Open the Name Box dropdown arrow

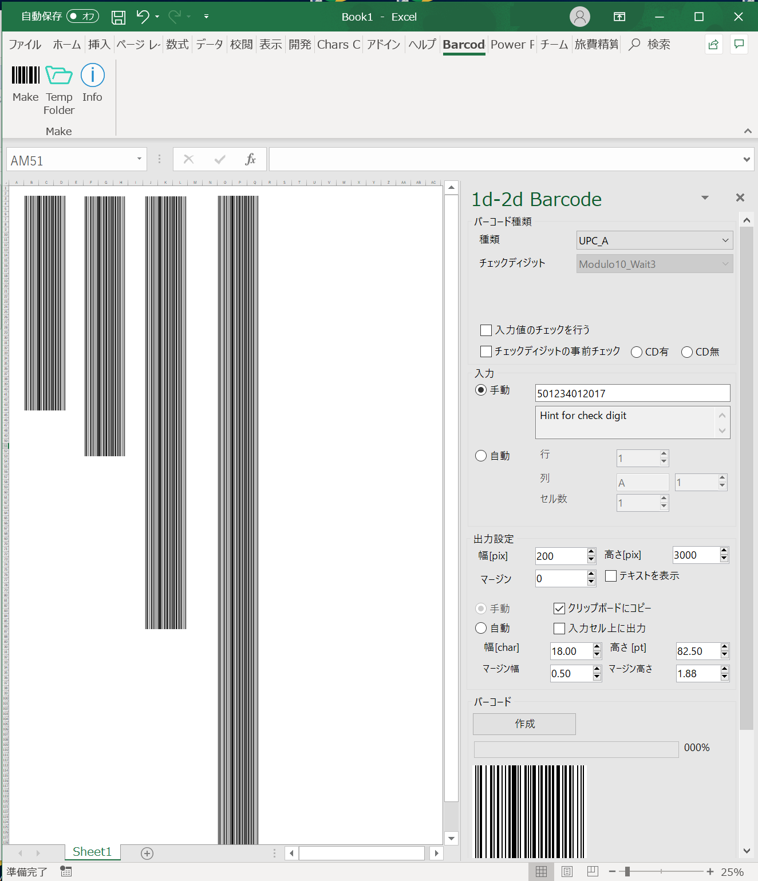click(x=139, y=159)
